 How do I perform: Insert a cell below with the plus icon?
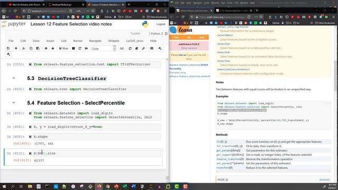point(16,49)
